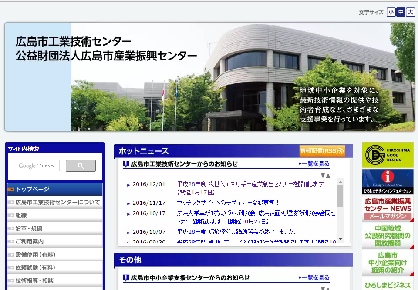The image size is (418, 290).
Task: Click the up triangle above the news list
Action: pyautogui.click(x=328, y=176)
